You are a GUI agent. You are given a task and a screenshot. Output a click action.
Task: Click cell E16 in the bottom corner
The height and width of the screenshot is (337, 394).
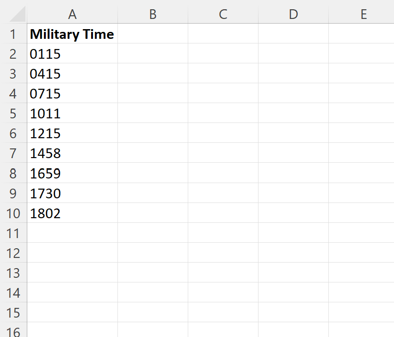coord(363,332)
